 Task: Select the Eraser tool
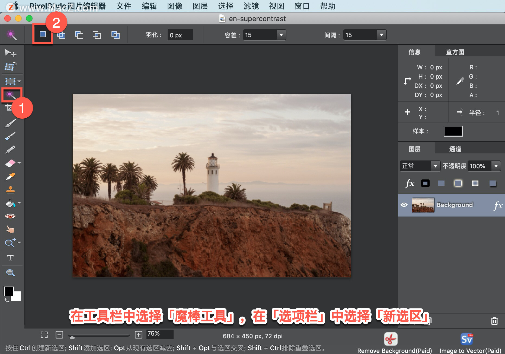point(10,163)
